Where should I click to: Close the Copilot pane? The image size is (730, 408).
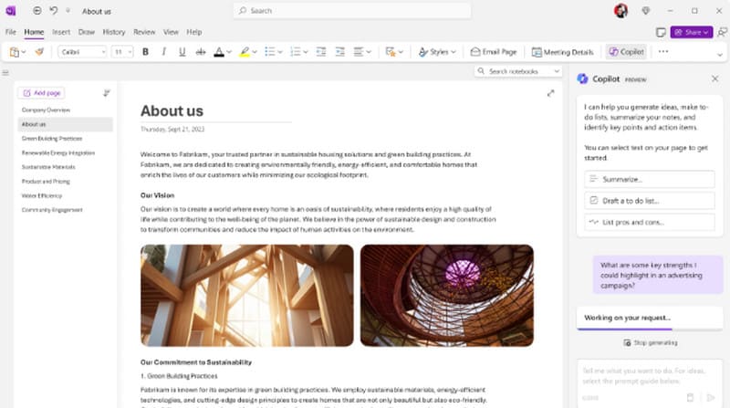715,78
